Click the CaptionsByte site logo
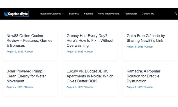The image size is (178, 107). 16,14
